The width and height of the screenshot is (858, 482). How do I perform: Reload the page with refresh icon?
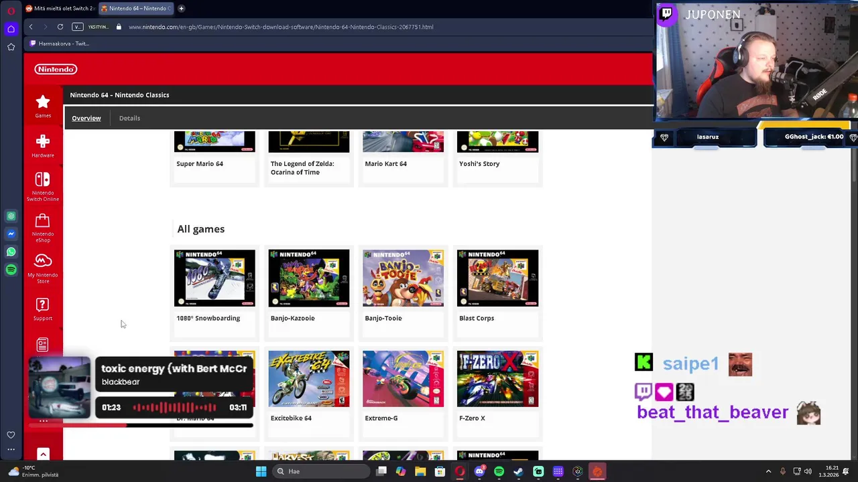pos(60,27)
